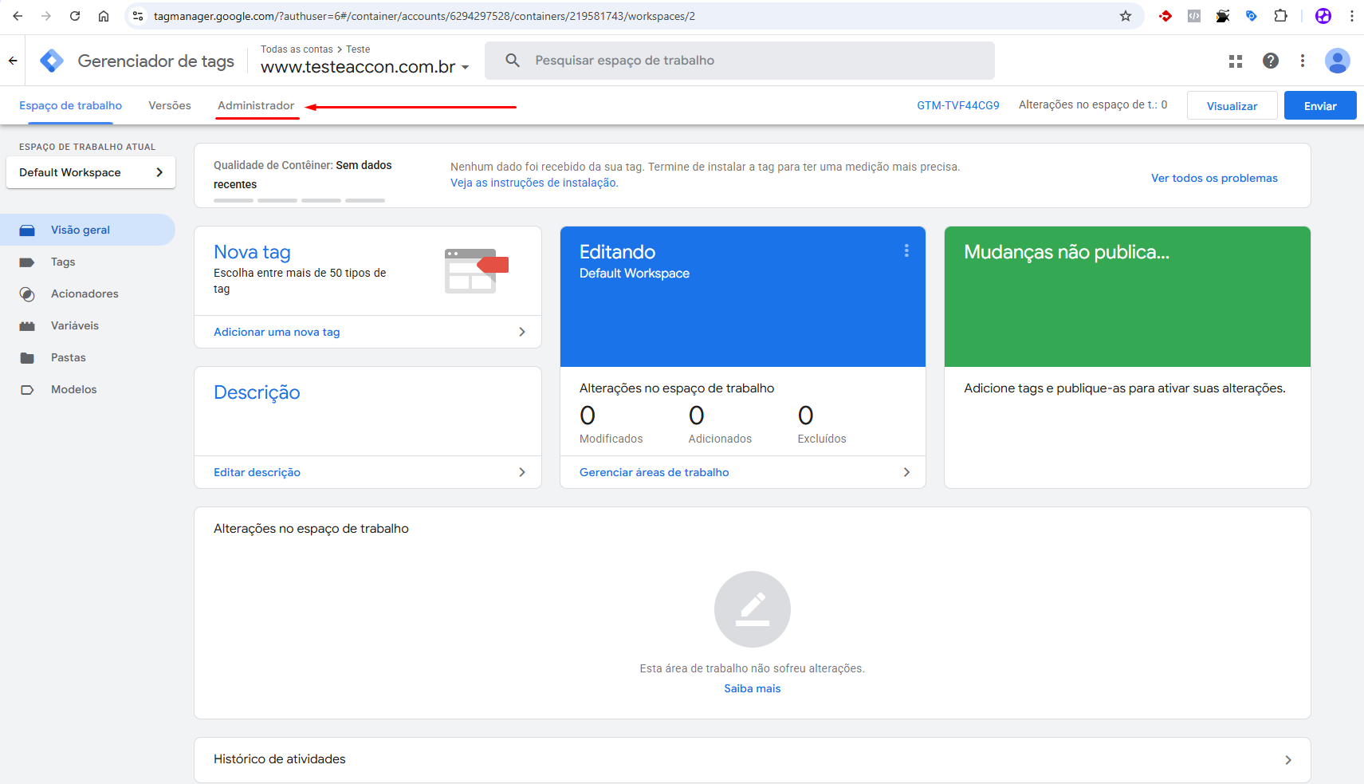Open Tags in the sidebar
The width and height of the screenshot is (1364, 784).
pos(63,262)
